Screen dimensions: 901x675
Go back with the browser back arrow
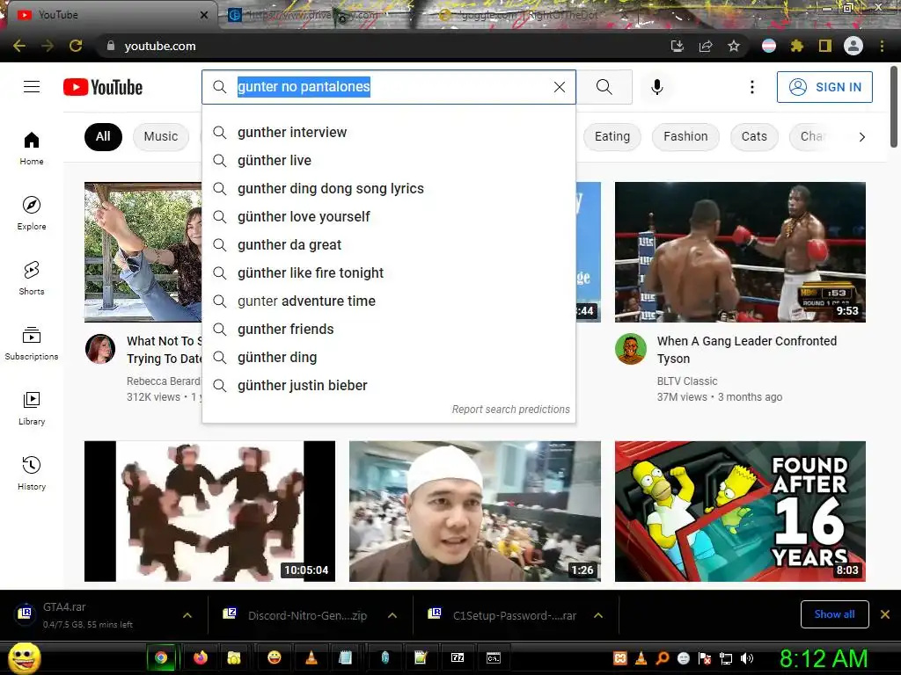tap(19, 46)
